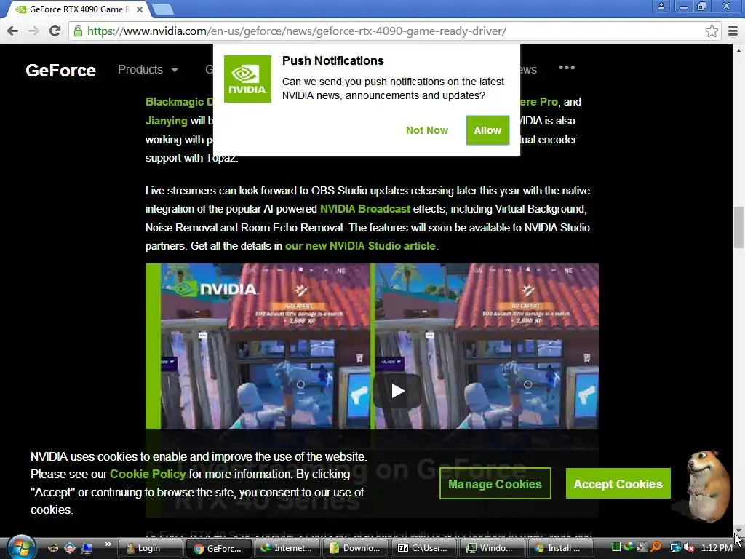745x559 pixels.
Task: Open the 1:12 PM clock
Action: (717, 548)
